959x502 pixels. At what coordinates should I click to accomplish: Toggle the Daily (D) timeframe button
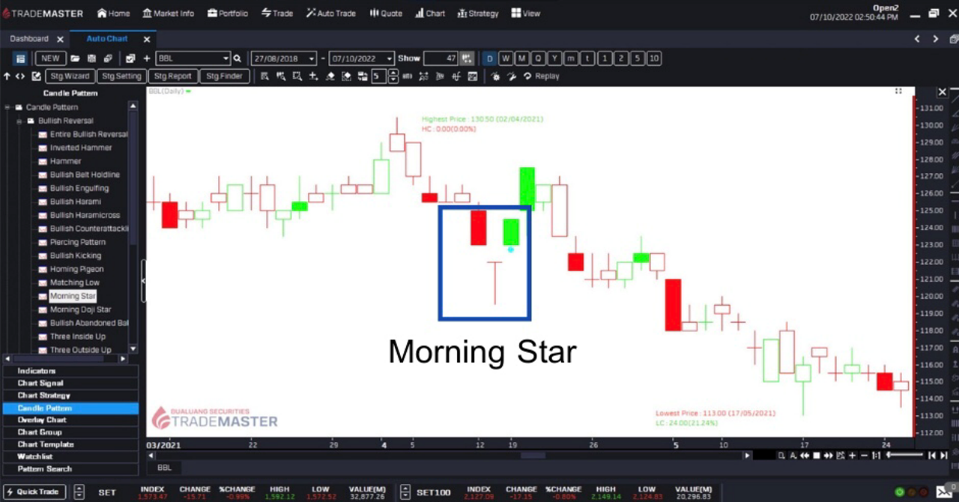tap(488, 58)
